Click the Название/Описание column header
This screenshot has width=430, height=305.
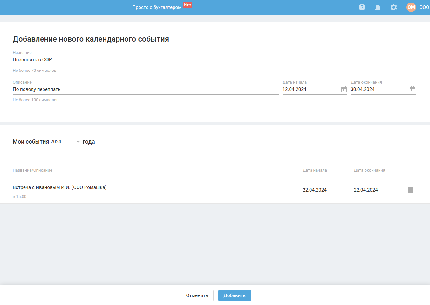[32, 170]
